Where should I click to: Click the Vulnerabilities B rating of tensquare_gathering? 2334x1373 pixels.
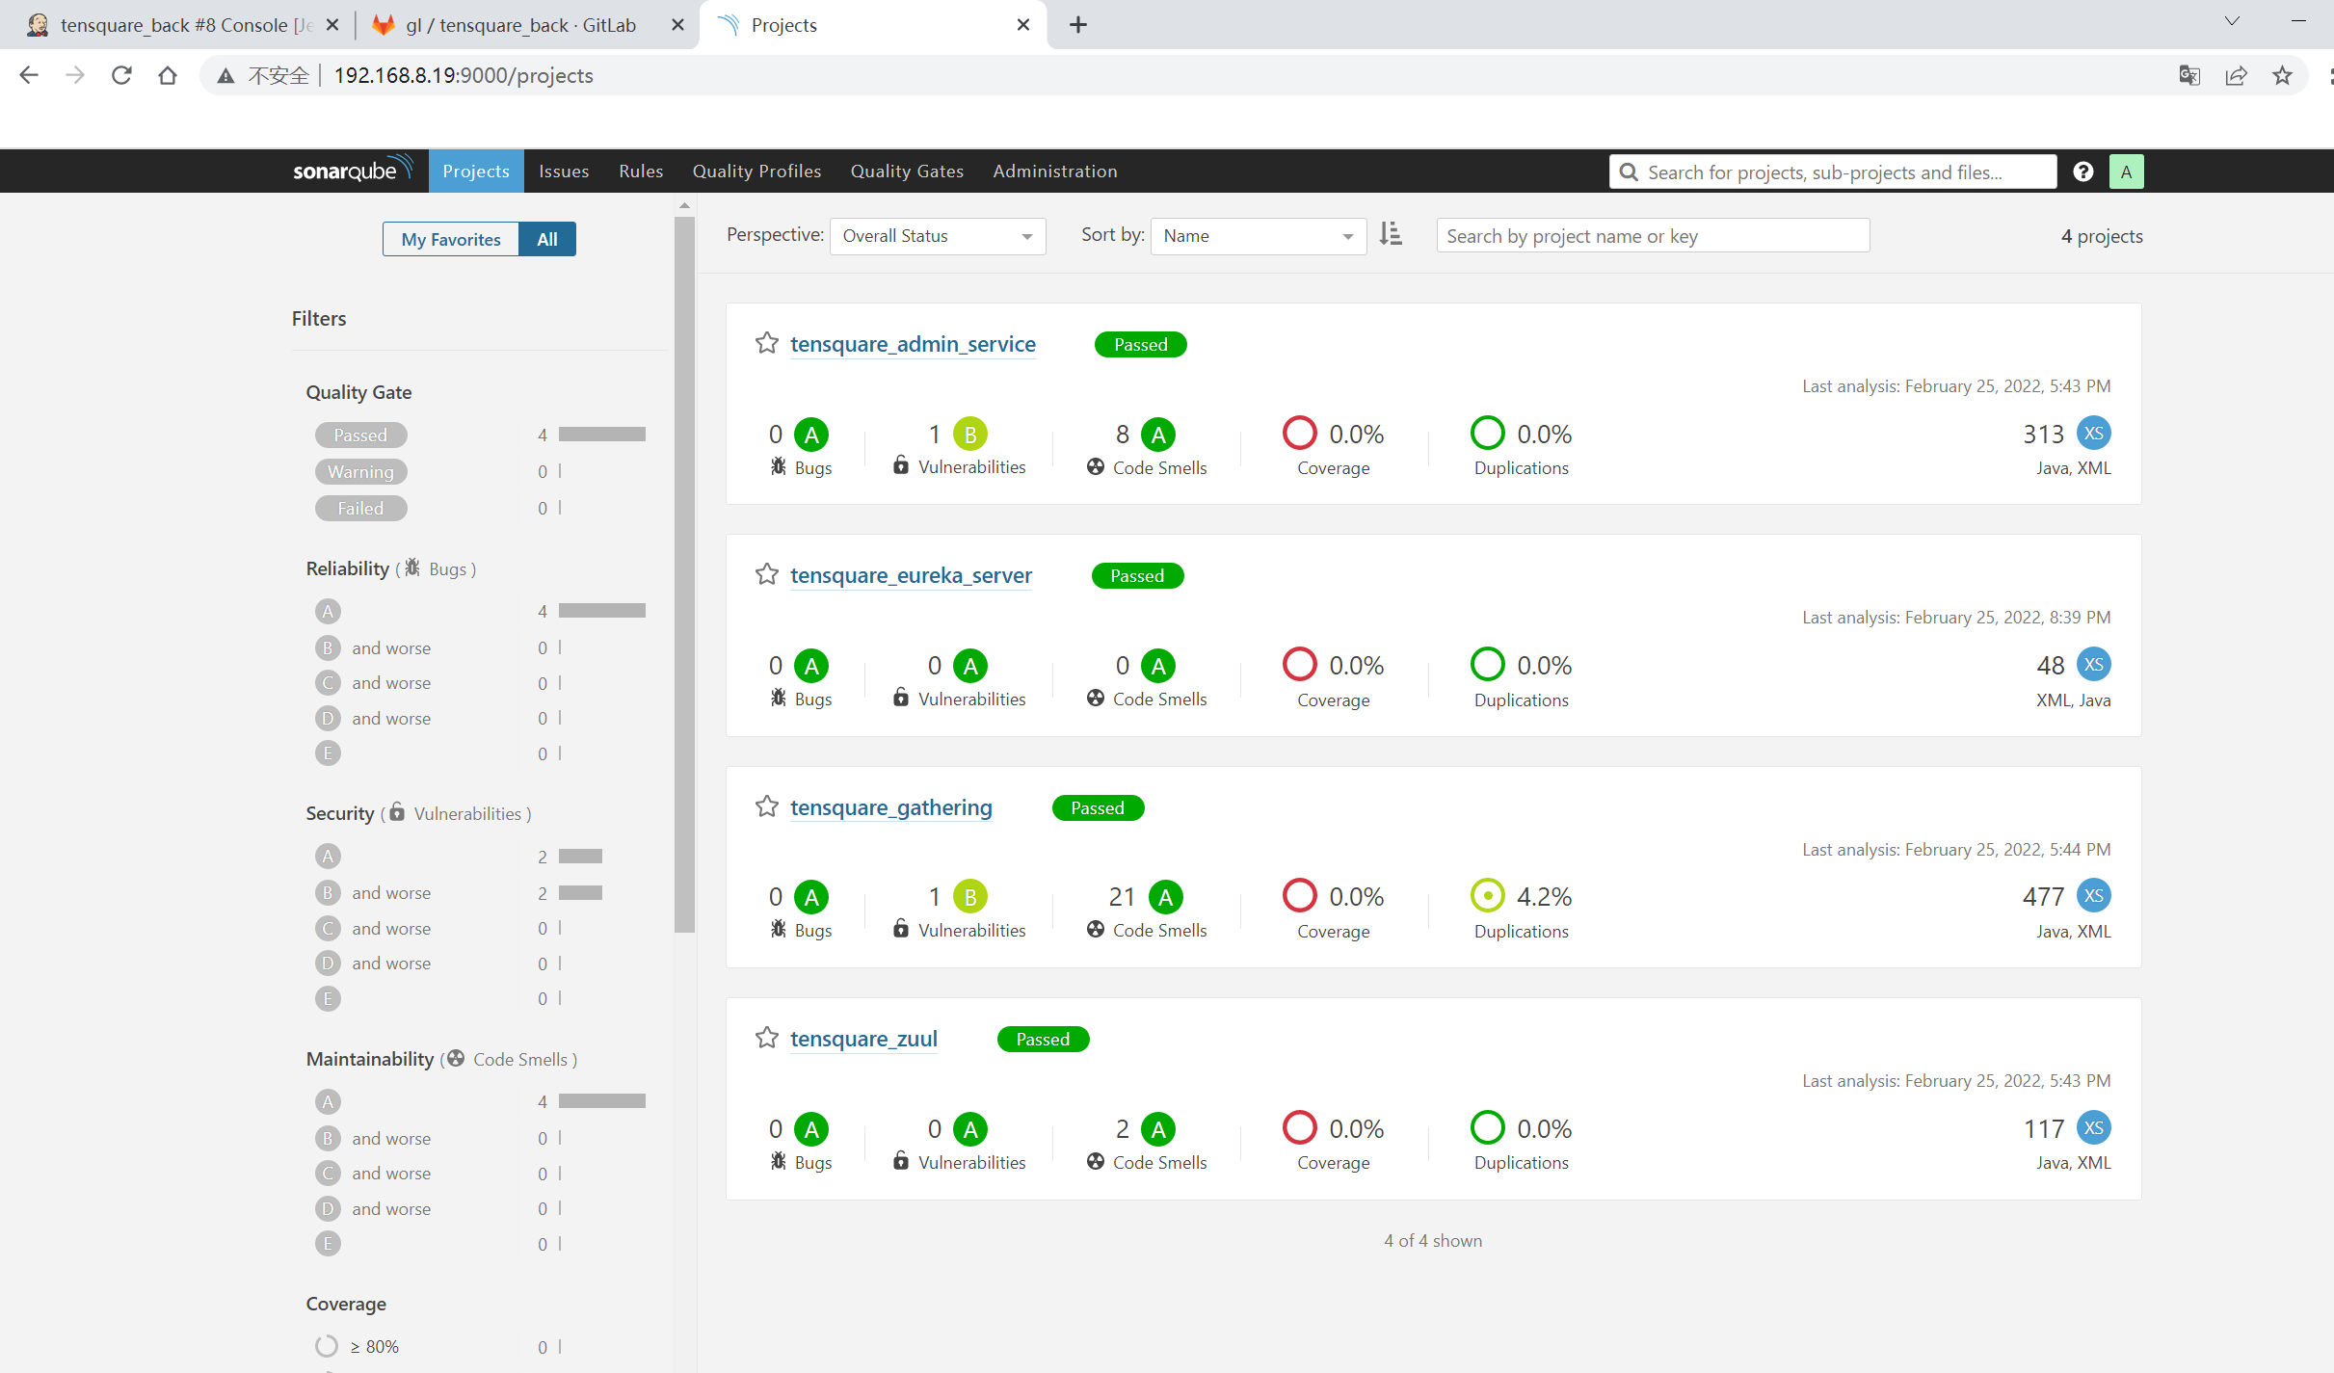[970, 897]
